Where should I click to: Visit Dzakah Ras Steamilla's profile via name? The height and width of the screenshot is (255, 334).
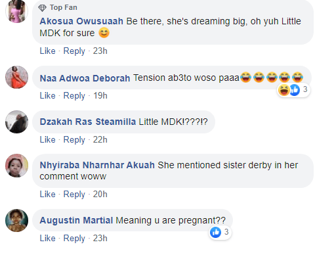[x=88, y=122]
